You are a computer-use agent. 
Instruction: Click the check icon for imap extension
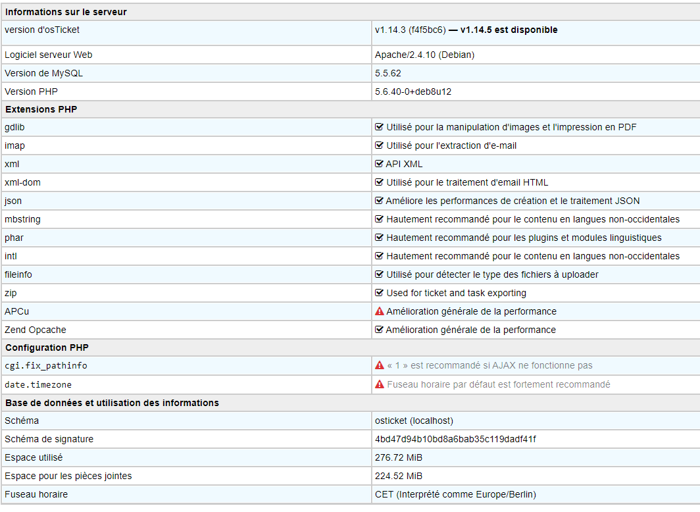pos(380,145)
